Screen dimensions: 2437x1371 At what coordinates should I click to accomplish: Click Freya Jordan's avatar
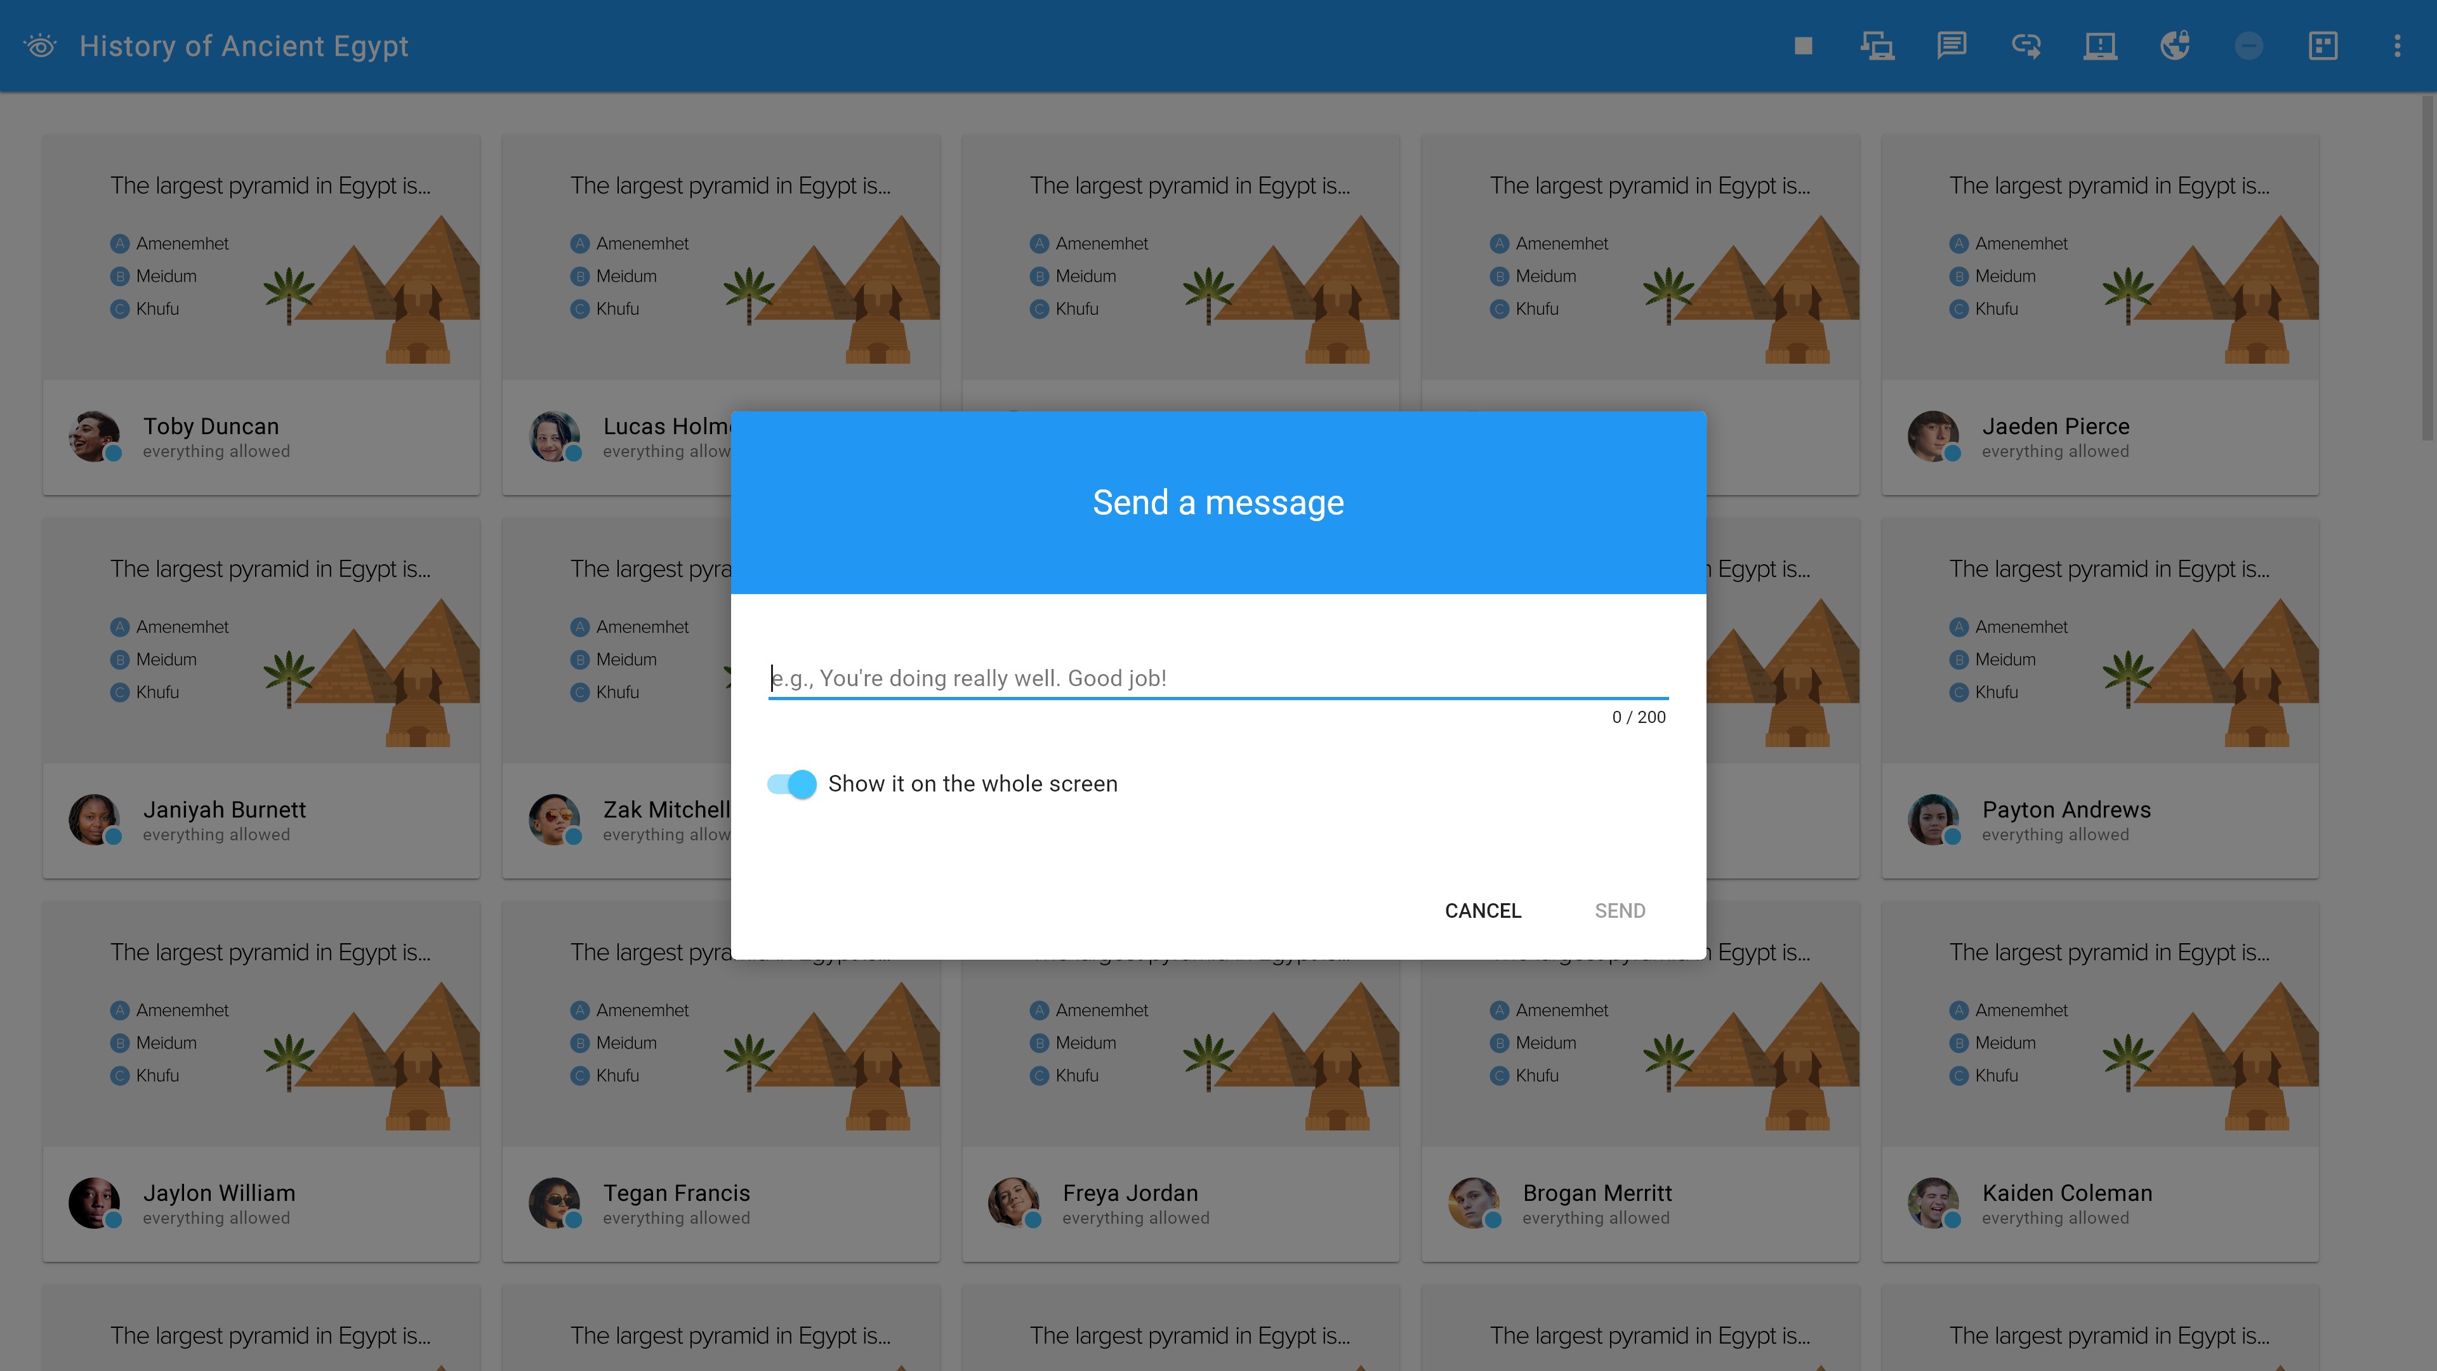pos(1014,1203)
